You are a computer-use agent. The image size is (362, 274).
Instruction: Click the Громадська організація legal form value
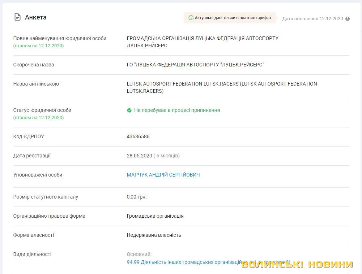[155, 216]
